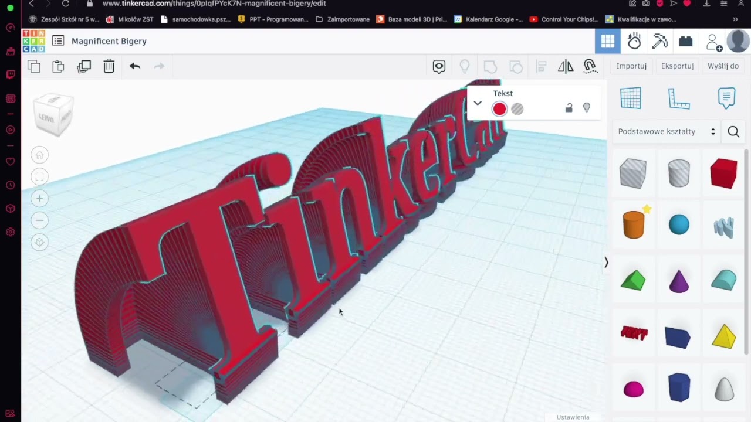The image size is (751, 422).
Task: Toggle the lock on the Tekst shape
Action: pyautogui.click(x=569, y=108)
